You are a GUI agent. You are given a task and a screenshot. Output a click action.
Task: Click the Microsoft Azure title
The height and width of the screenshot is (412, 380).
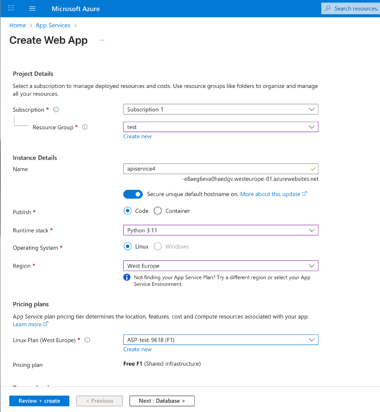[x=76, y=9]
